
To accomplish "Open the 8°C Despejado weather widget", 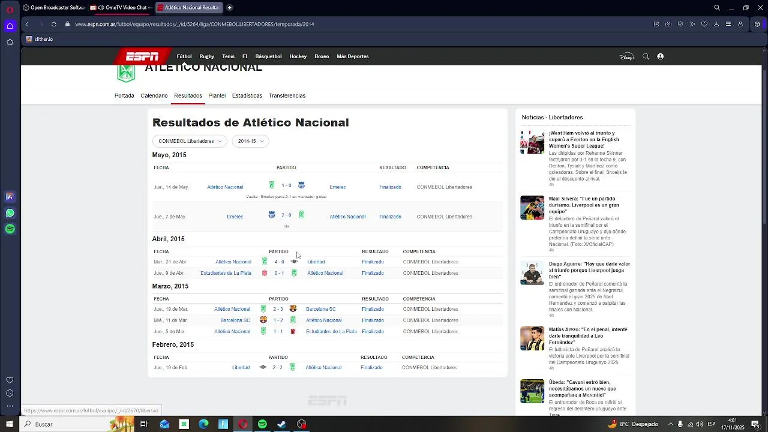I will pos(634,424).
